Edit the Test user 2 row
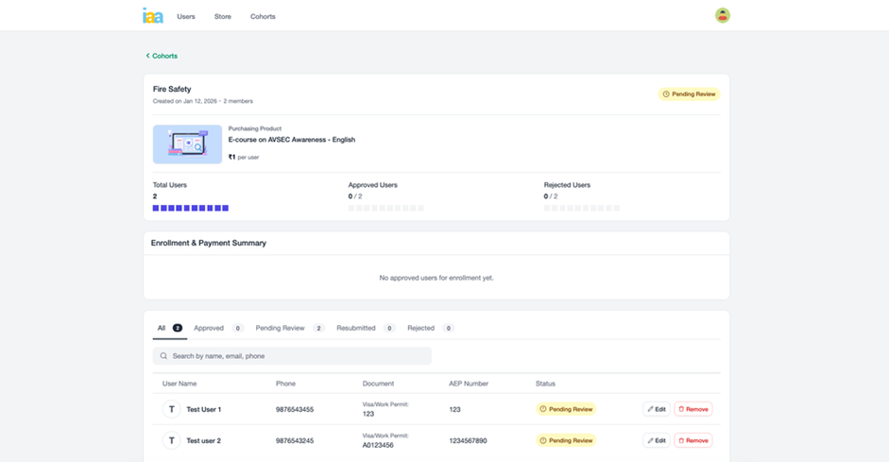The width and height of the screenshot is (889, 462). coord(657,440)
